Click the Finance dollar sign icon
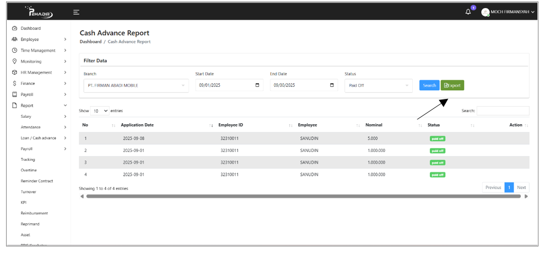The height and width of the screenshot is (253, 543). click(15, 83)
